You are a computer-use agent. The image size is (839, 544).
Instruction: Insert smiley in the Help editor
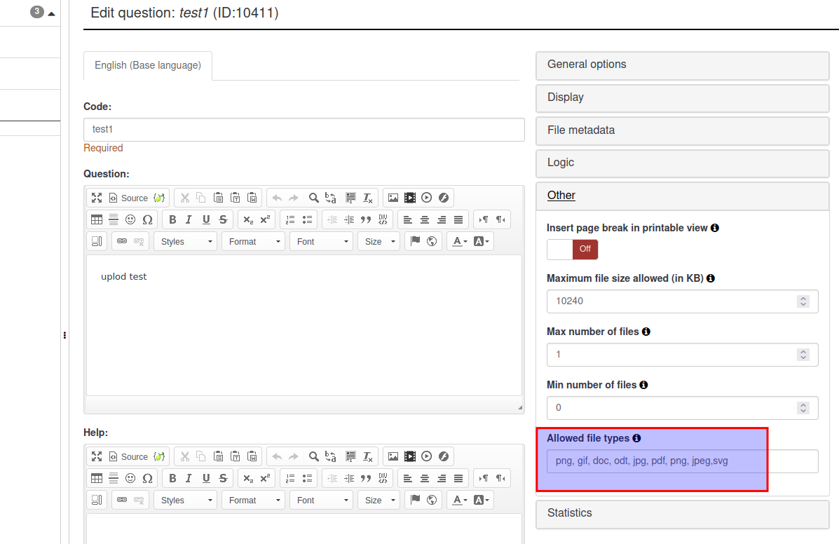(130, 478)
